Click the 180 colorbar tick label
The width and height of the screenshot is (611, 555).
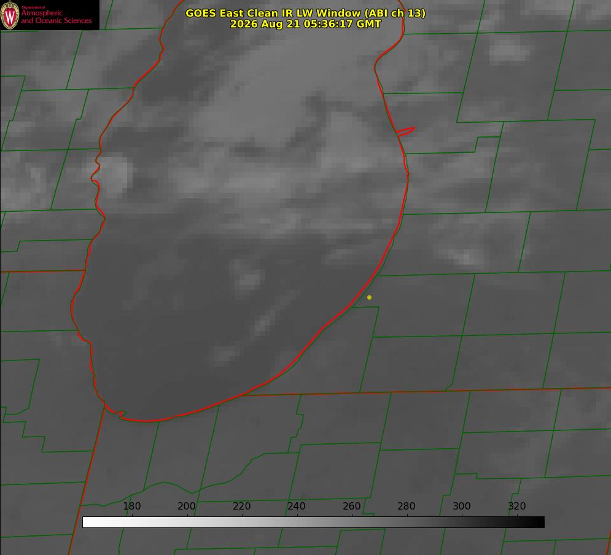(x=131, y=506)
